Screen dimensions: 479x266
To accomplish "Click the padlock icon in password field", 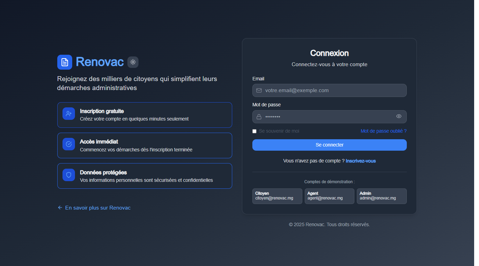I will click(259, 117).
